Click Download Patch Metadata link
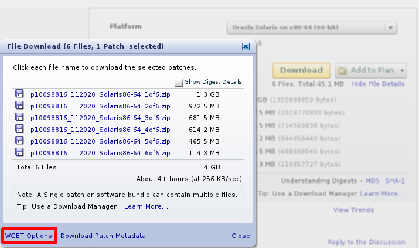Screen dimensions: 419x248 [x=103, y=236]
